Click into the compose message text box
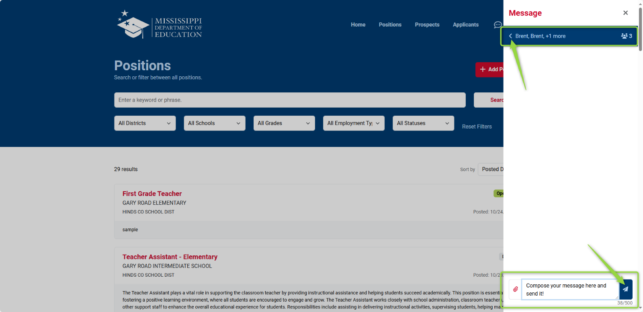Viewport: 643px width, 312px height. pyautogui.click(x=569, y=290)
